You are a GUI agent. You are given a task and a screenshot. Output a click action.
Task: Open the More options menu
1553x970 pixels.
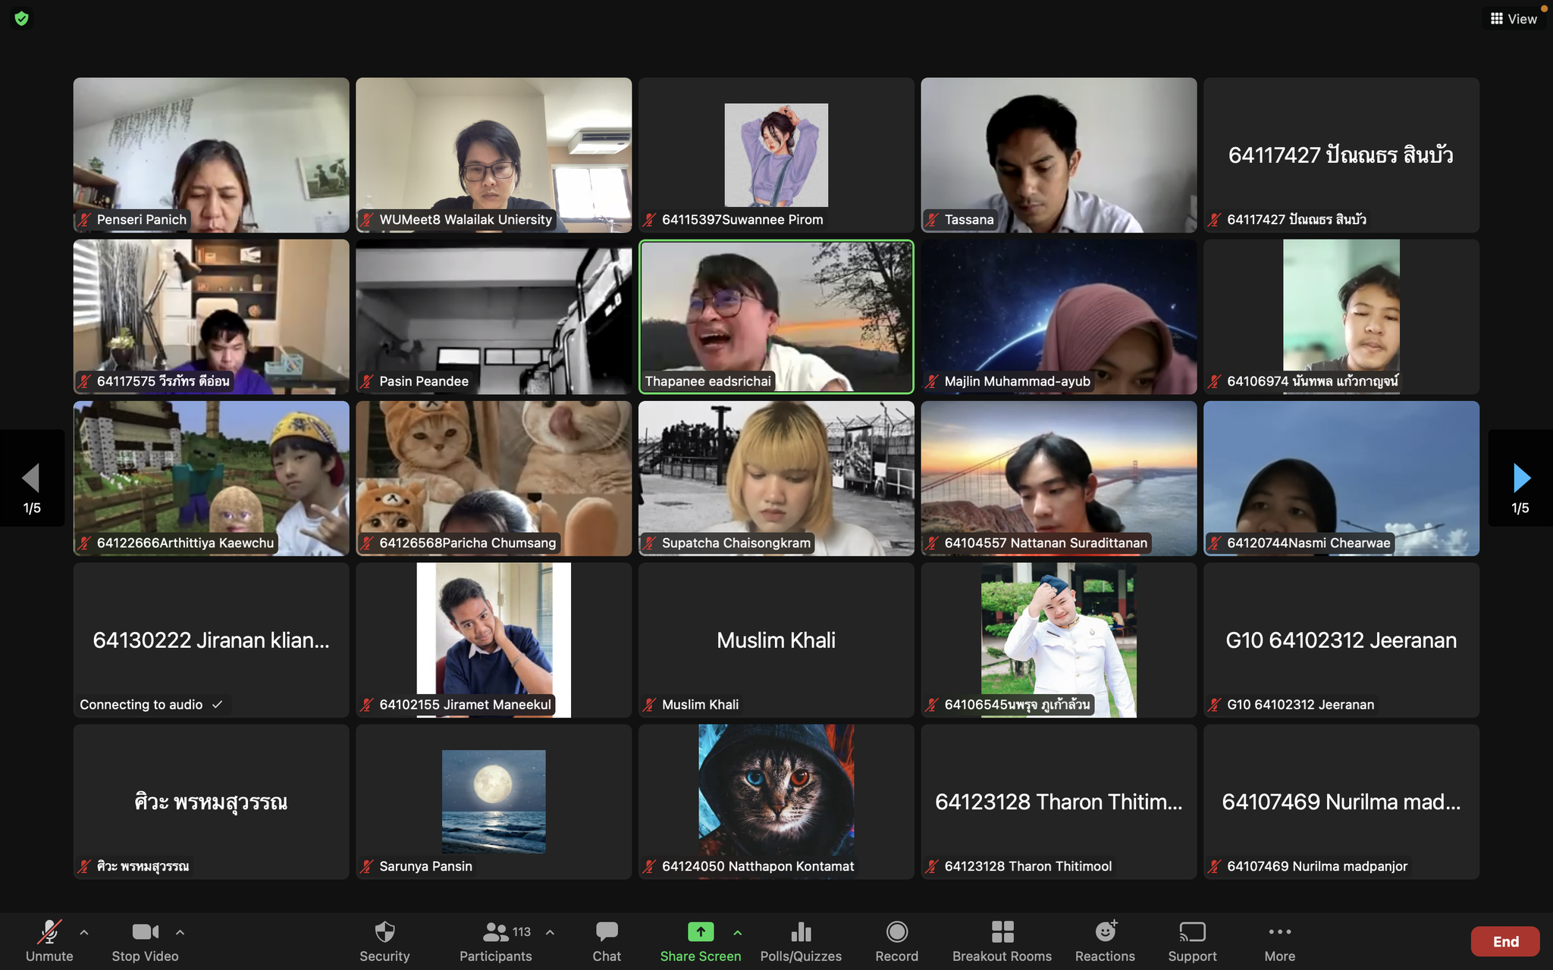pos(1279,932)
